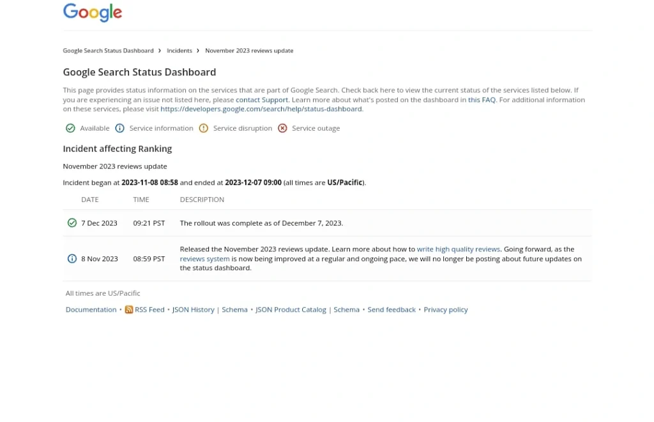Click the Service disruption legend label

pyautogui.click(x=242, y=128)
